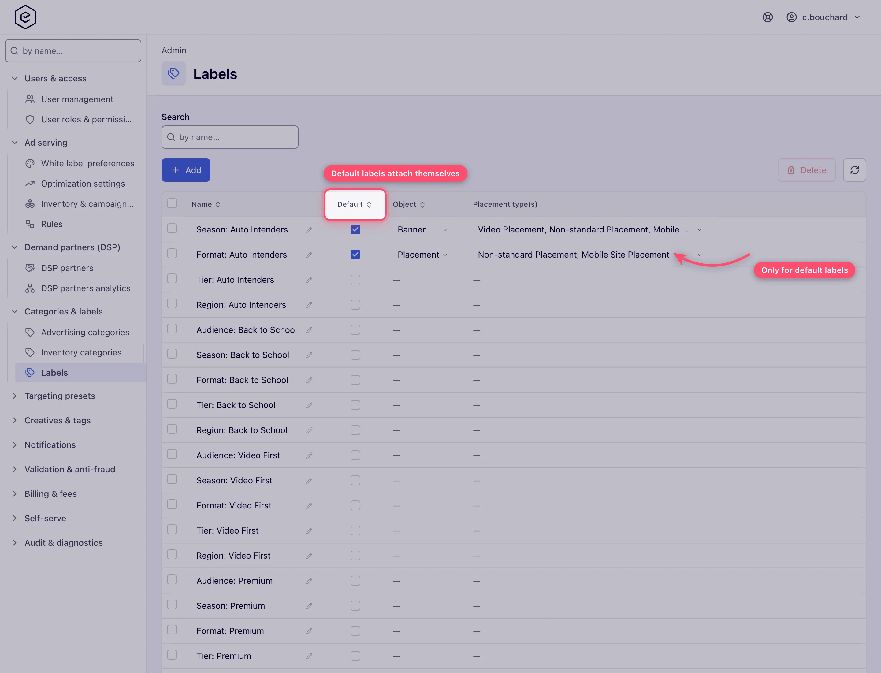The image size is (881, 673).
Task: Click pencil icon for Tier: Auto Intenders
Action: 309,280
